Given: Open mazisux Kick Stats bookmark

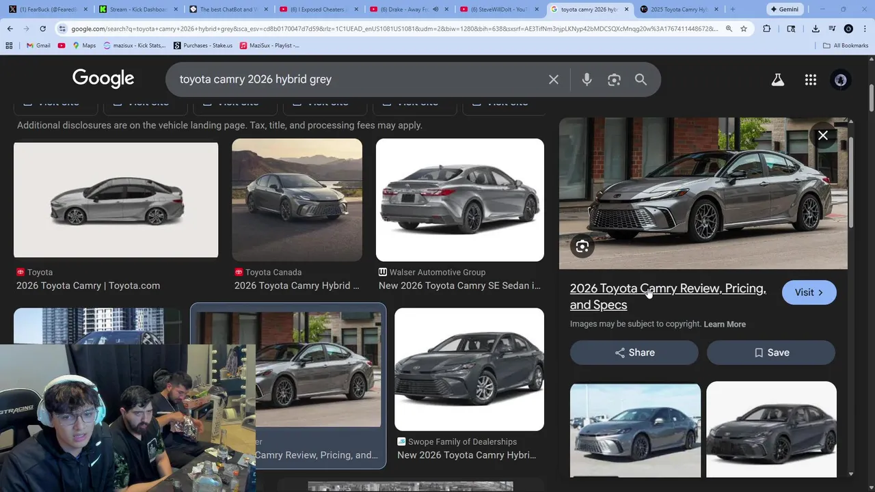Looking at the screenshot, I should [x=135, y=45].
